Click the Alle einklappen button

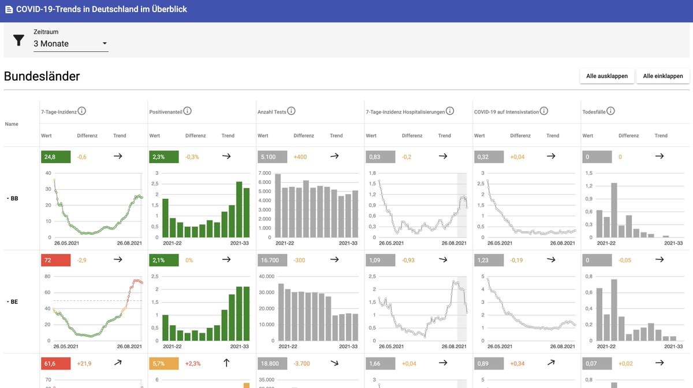662,76
